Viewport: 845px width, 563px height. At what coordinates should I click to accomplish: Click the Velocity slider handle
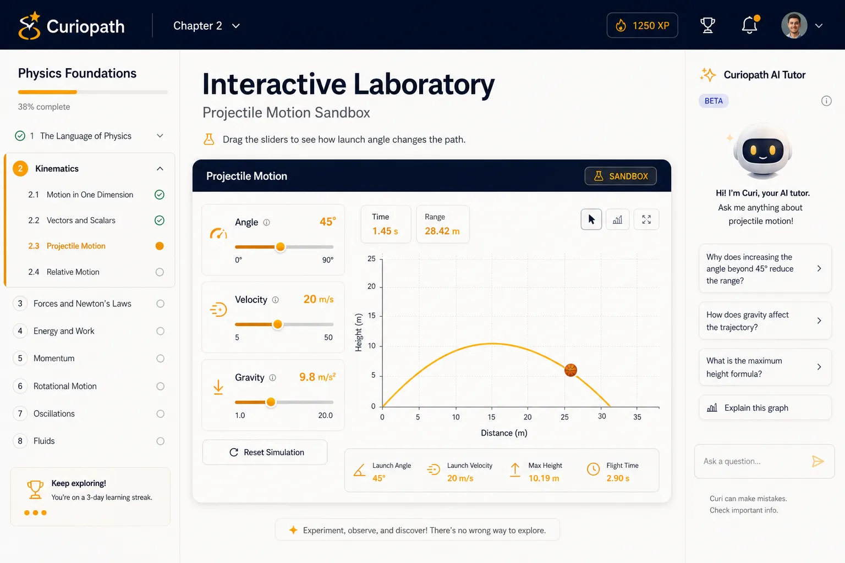point(278,324)
